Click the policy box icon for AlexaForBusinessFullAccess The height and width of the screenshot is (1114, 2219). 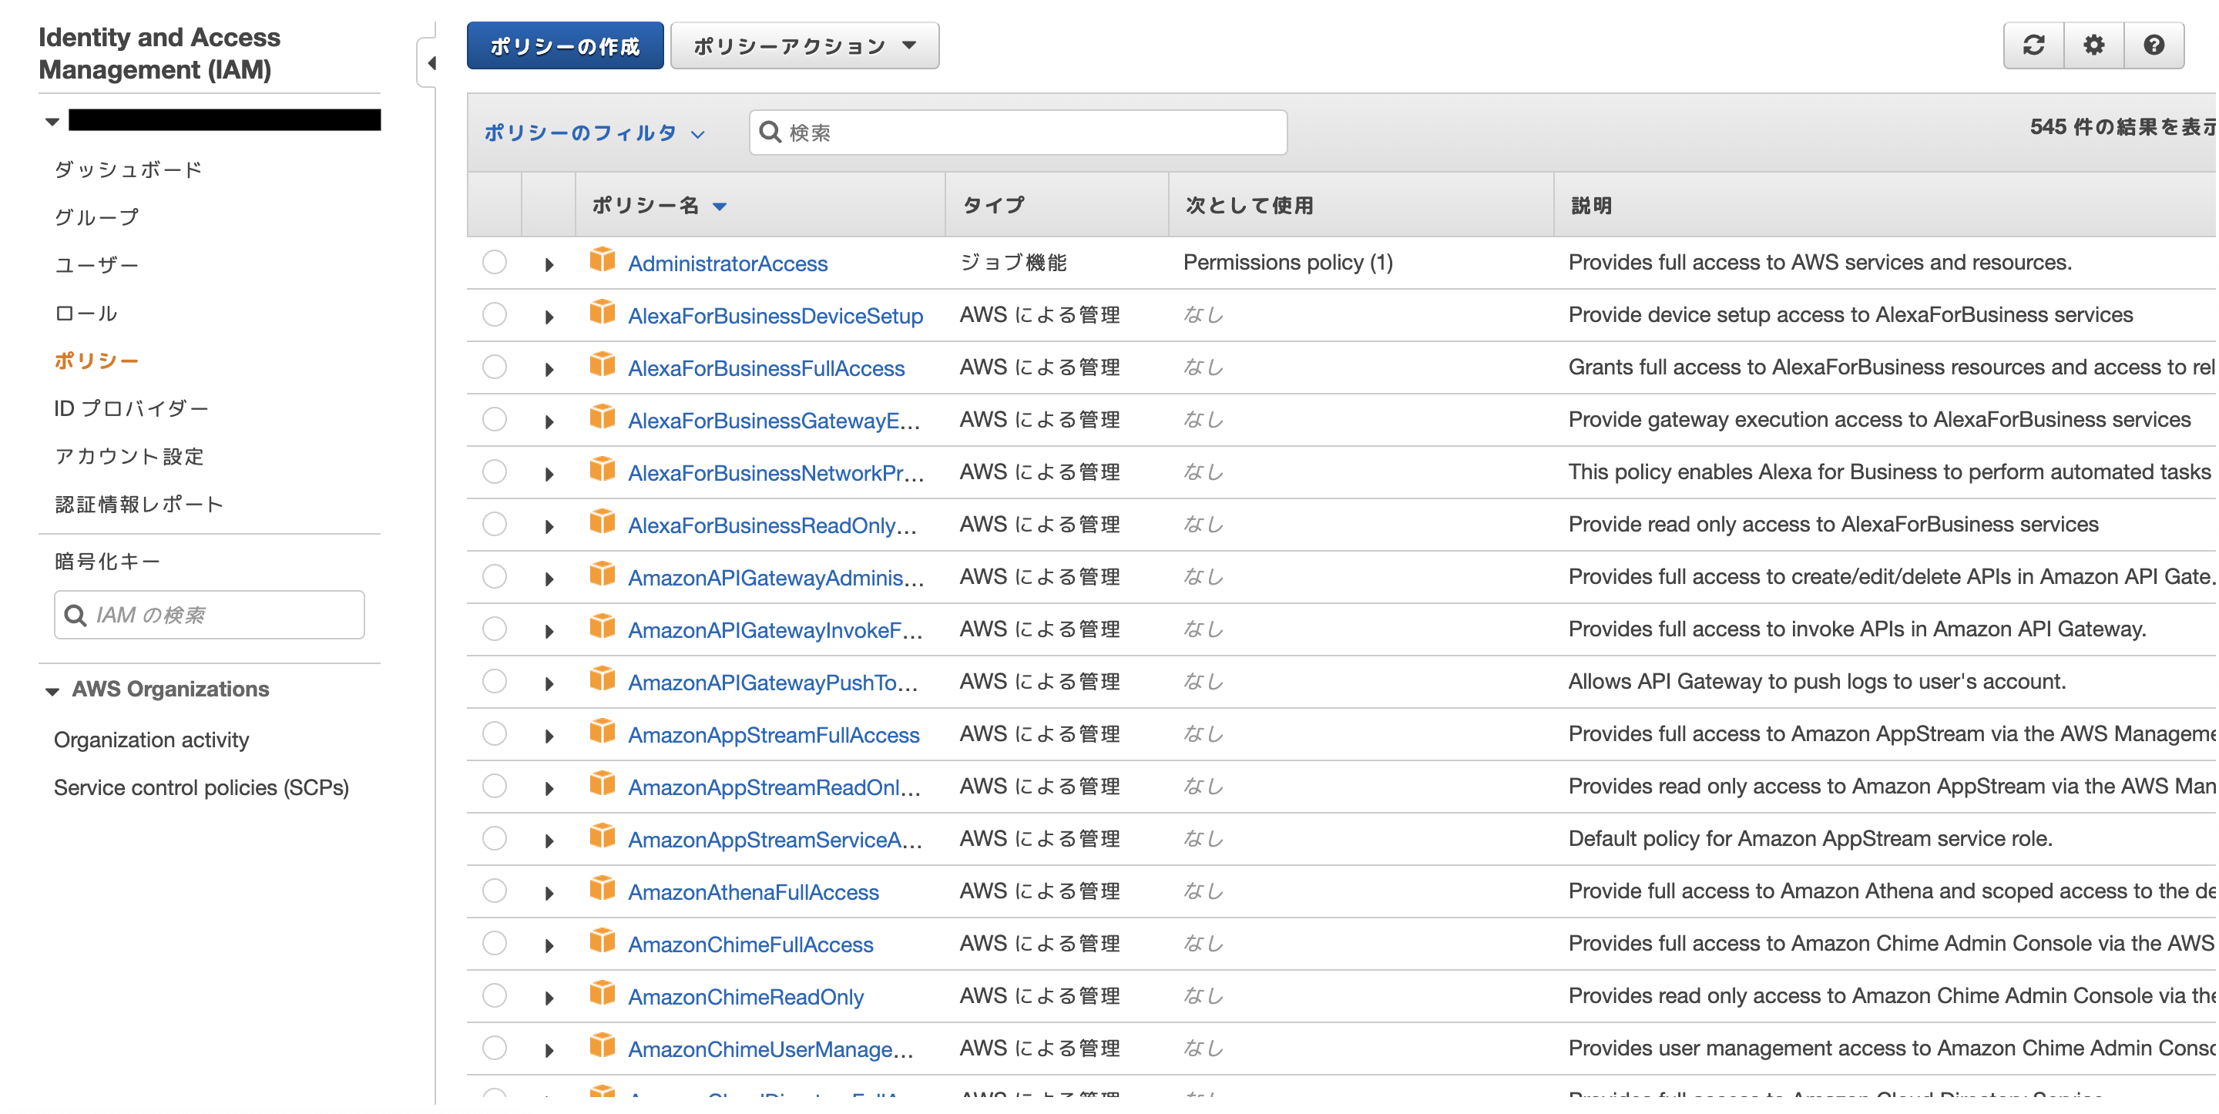point(602,365)
